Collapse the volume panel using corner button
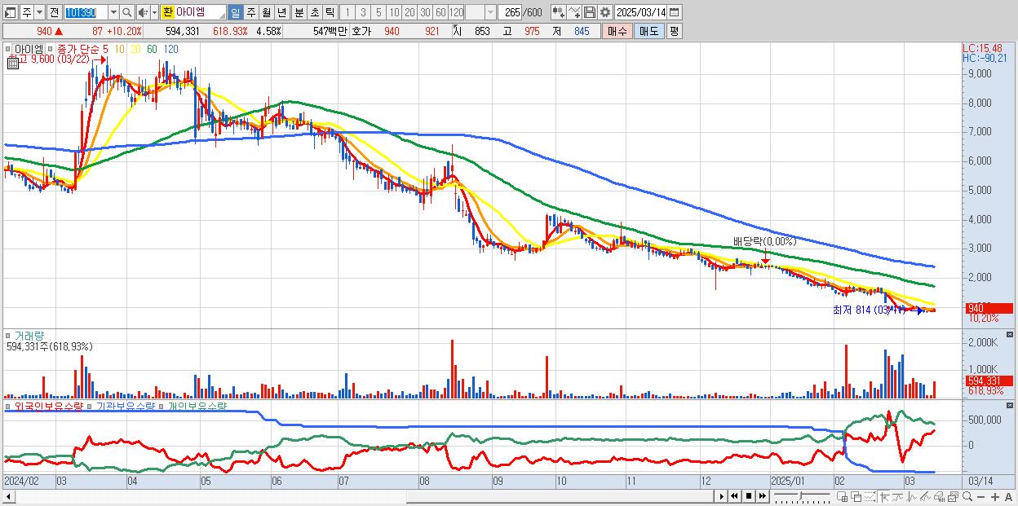 (1011, 335)
